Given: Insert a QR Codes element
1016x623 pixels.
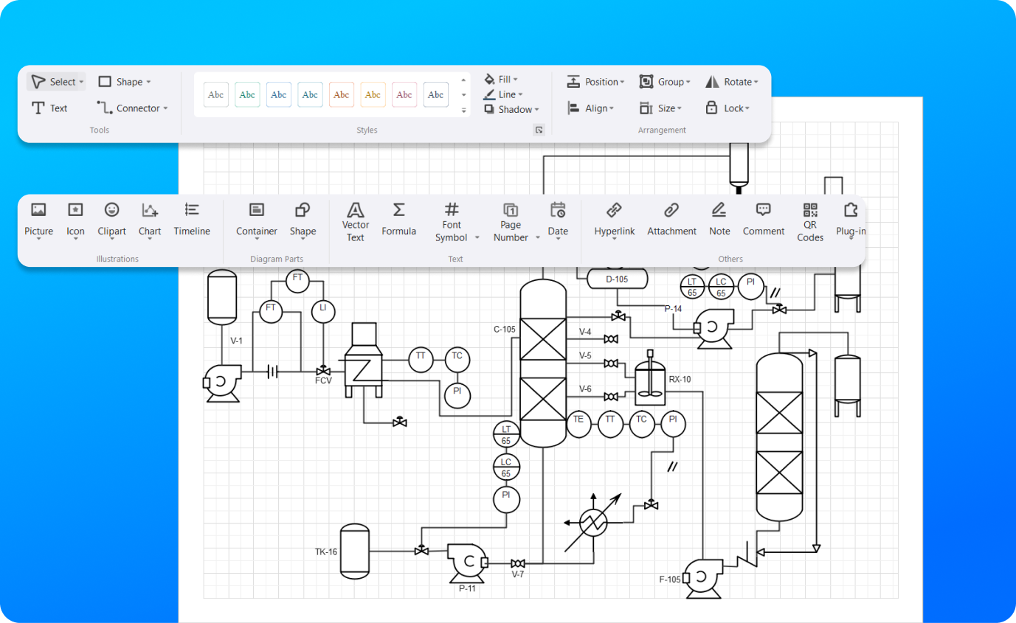Looking at the screenshot, I should click(x=810, y=223).
